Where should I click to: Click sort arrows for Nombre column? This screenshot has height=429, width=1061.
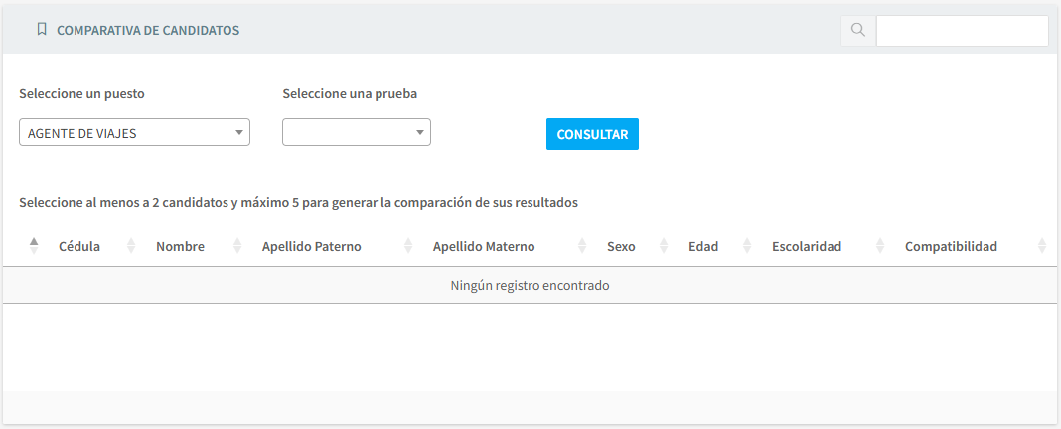coord(236,246)
